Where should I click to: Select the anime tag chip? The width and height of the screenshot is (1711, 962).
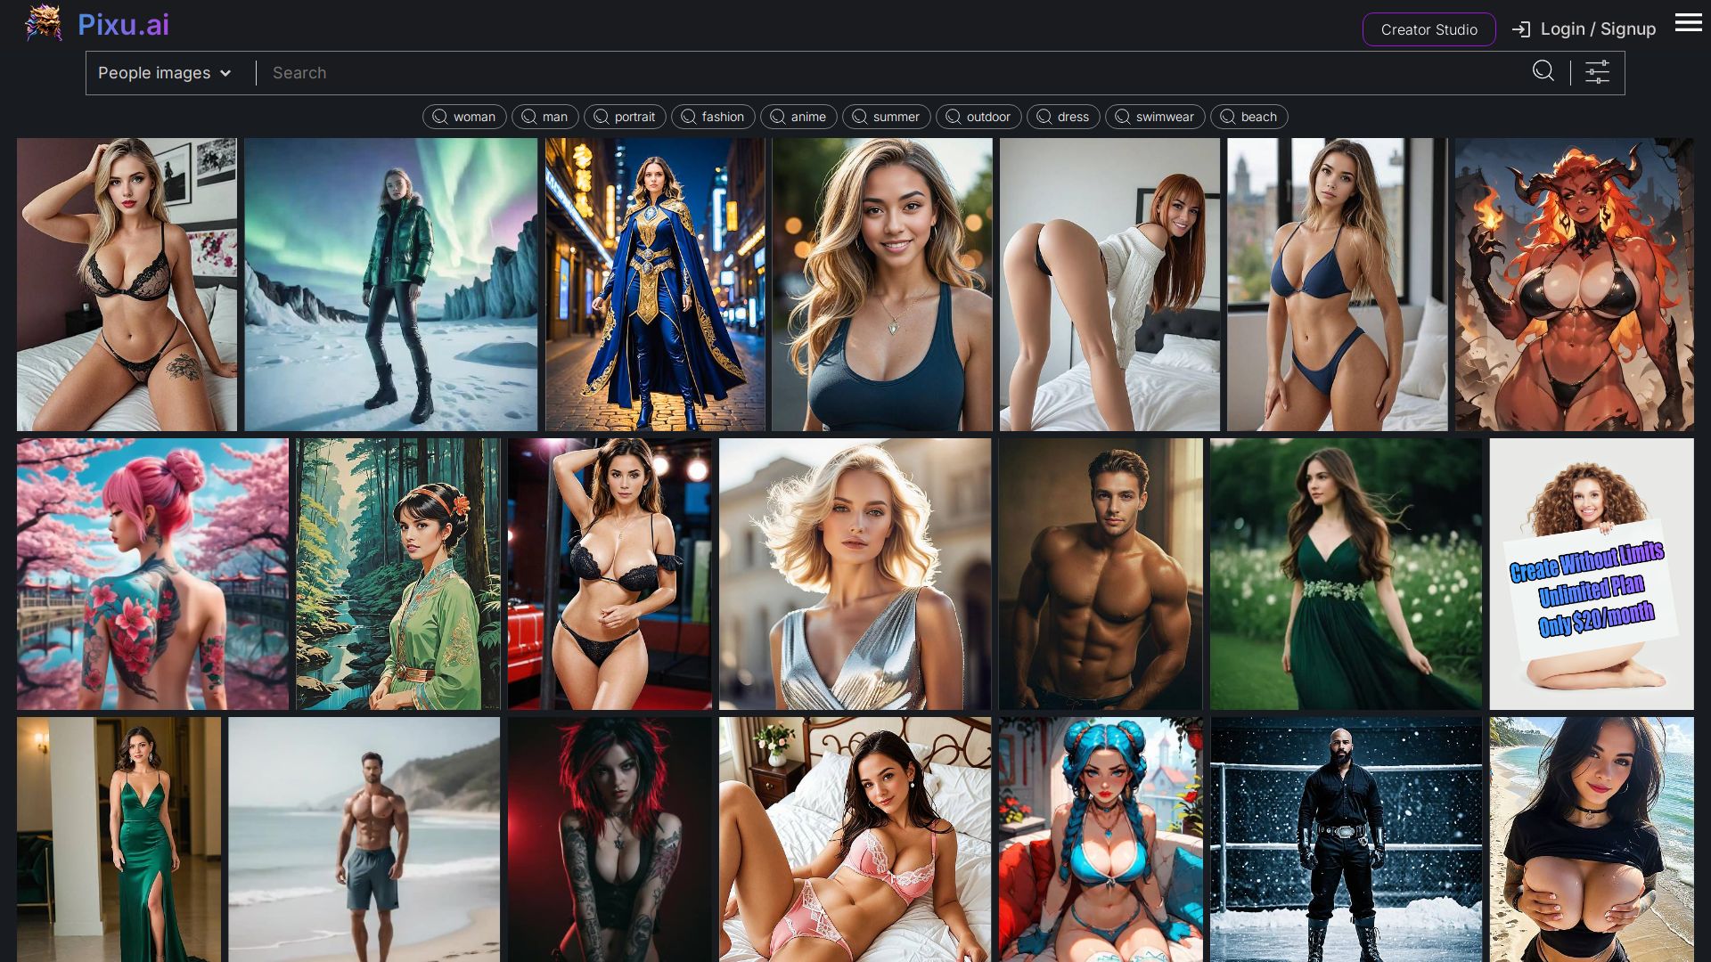point(798,117)
